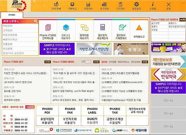Open the PHARM POS module button
Viewport: 186px width, 135px height.
(x=47, y=111)
